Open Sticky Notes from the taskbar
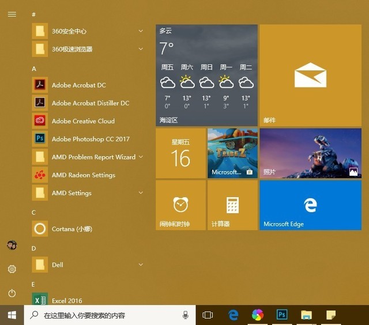This screenshot has height=325, width=369. 331,315
